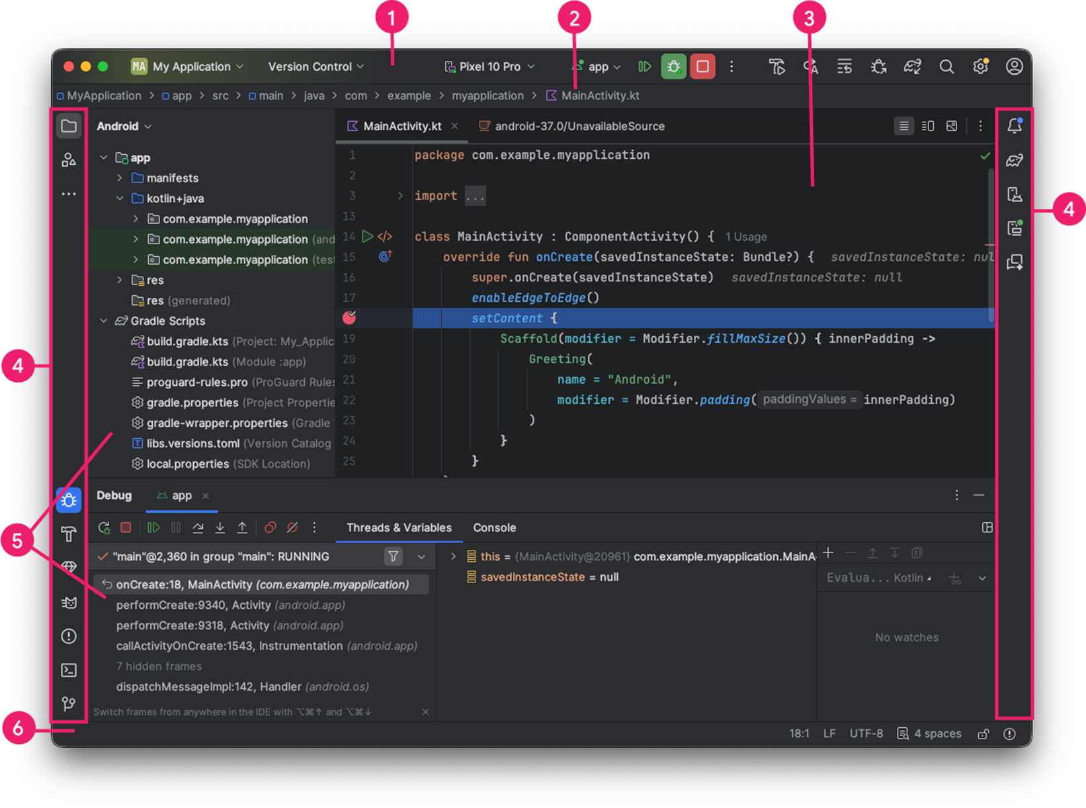Click Step Out in debugger toolbar

point(242,527)
